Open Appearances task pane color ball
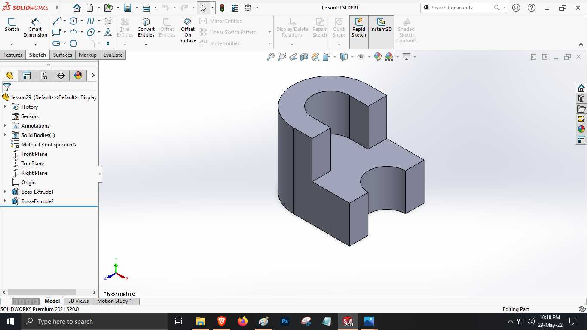Screen dimensions: 587x335 (581, 129)
